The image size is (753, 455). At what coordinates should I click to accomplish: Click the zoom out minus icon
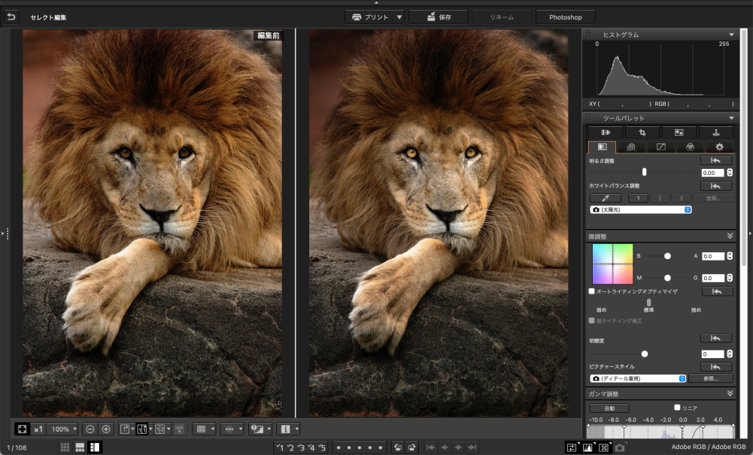click(x=90, y=429)
